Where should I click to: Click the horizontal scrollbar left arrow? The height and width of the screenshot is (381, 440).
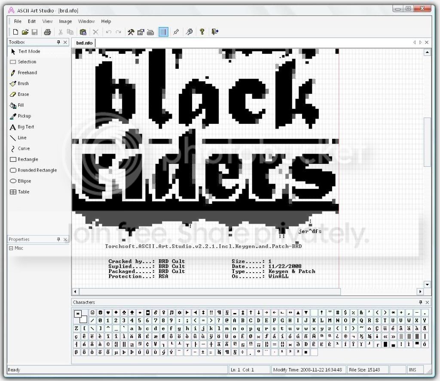(x=75, y=292)
